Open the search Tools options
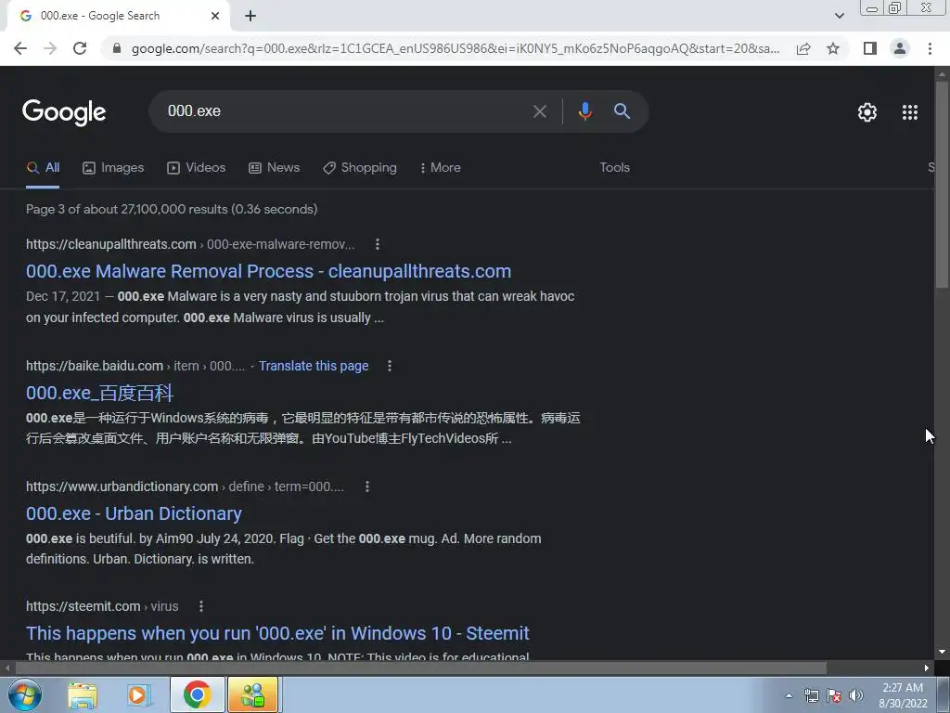The height and width of the screenshot is (713, 950). click(x=614, y=168)
